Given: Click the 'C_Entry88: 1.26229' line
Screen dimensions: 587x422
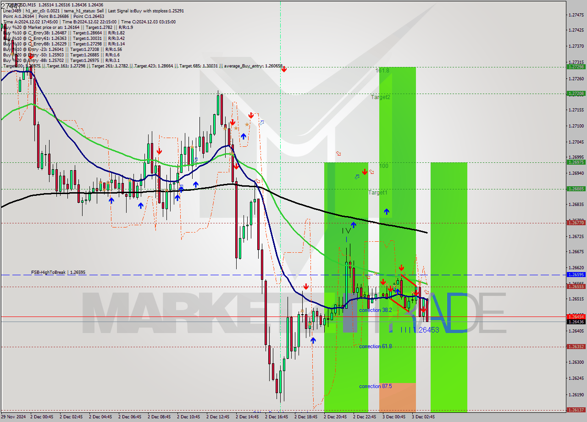Looking at the screenshot, I should tap(64, 44).
